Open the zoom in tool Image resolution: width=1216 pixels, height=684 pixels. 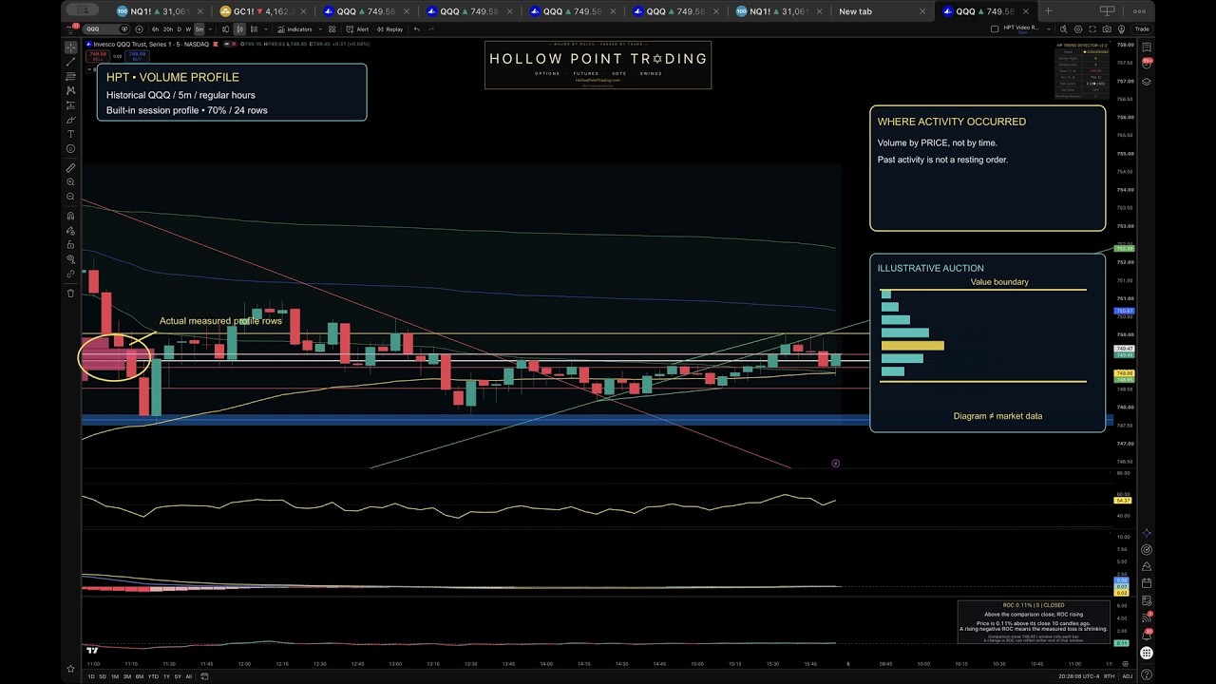pyautogui.click(x=70, y=181)
